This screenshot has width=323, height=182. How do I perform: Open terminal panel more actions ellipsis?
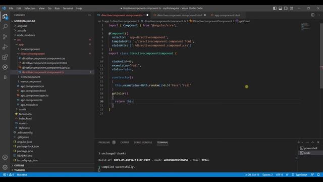pyautogui.click(x=307, y=142)
